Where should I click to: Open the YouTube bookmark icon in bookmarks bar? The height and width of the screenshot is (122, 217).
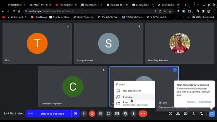tap(3, 17)
